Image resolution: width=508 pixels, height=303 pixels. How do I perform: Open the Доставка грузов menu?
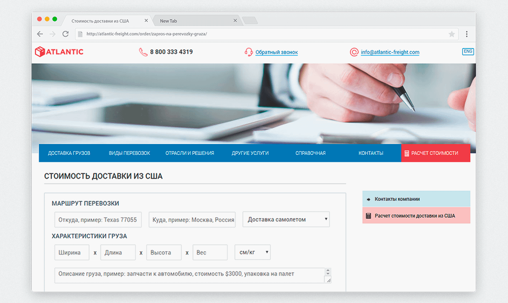pos(69,153)
